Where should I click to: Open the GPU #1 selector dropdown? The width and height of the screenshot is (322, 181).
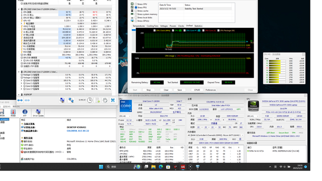click(x=253, y=116)
